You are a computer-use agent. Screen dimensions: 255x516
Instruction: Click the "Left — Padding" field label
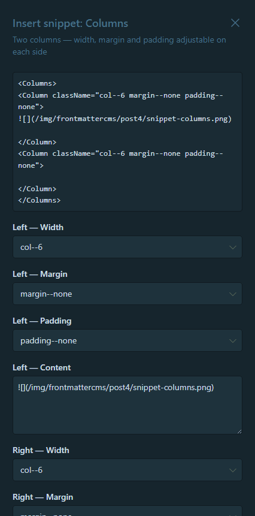point(42,321)
